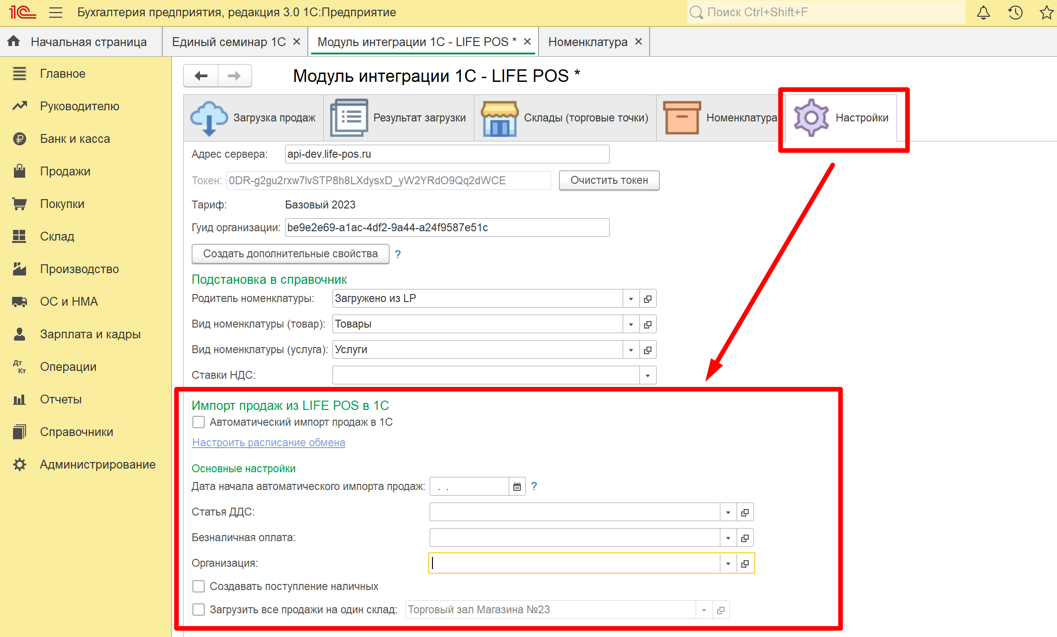Click the search field Поиск Ctrl+Shift+F
Screen dimensions: 1057x637
pos(826,13)
